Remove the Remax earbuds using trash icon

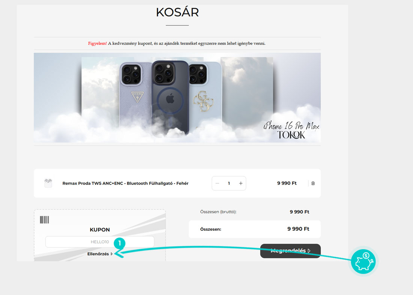click(x=313, y=183)
